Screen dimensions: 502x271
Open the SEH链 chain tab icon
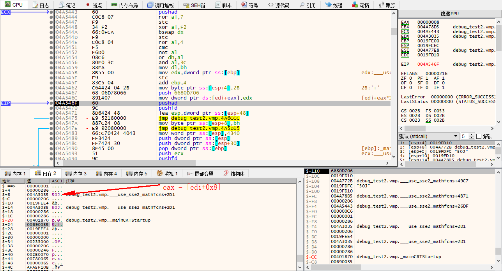point(186,5)
